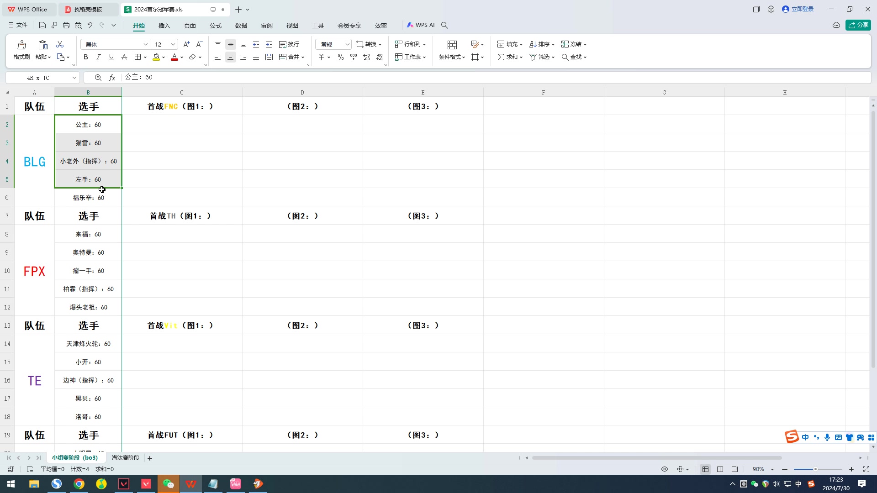Click the zoom slider in status bar
Screen dimensions: 877x493
pos(818,469)
